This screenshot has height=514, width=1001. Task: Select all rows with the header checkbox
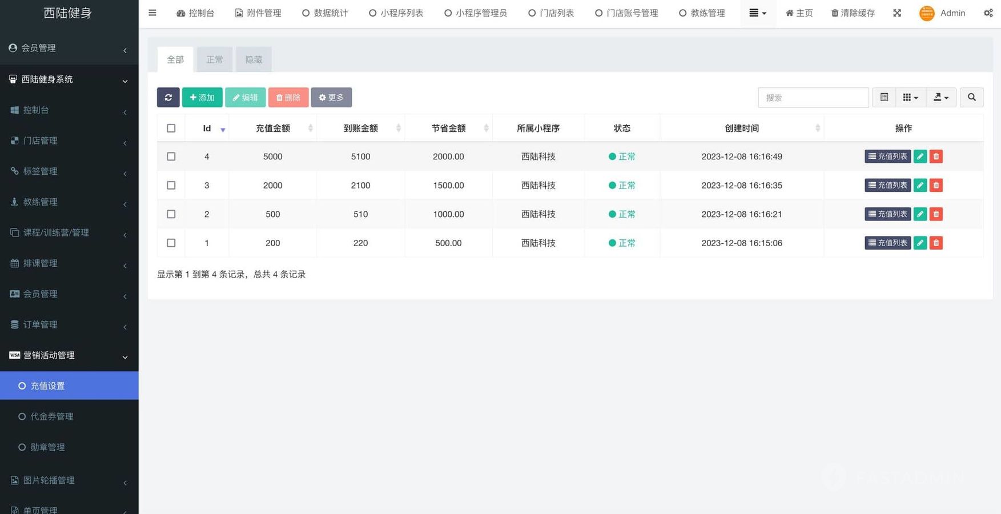171,128
